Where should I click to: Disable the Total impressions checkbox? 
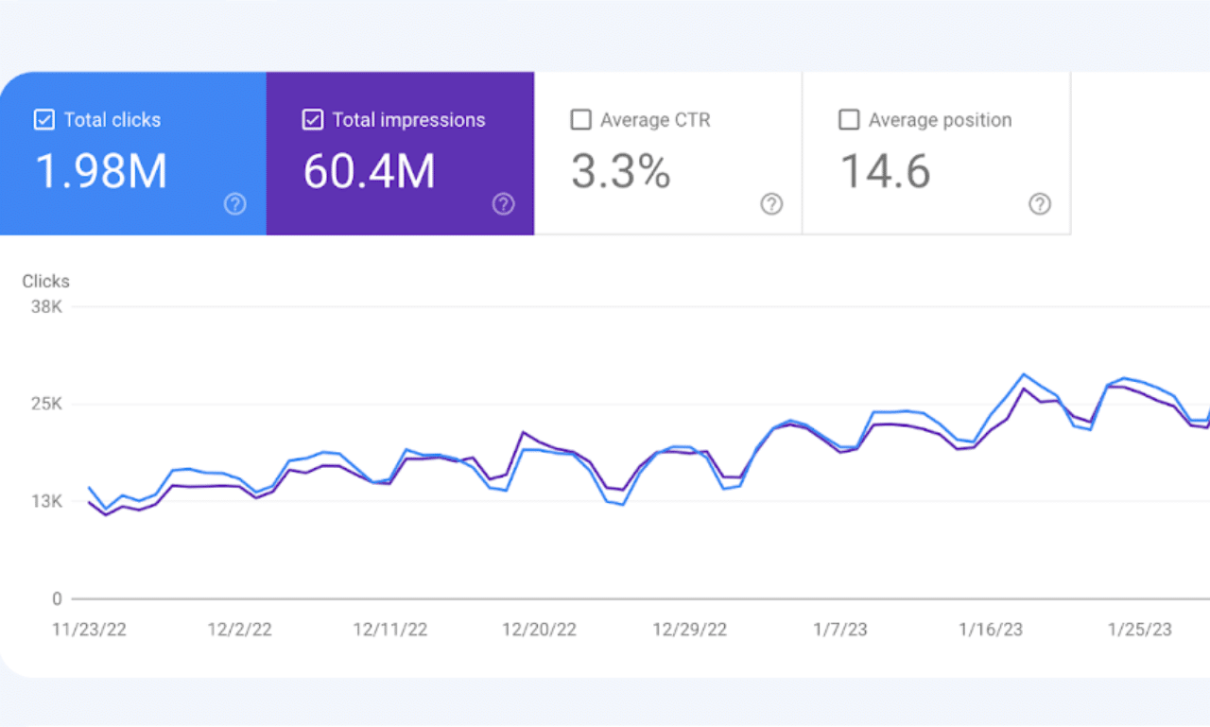click(312, 120)
